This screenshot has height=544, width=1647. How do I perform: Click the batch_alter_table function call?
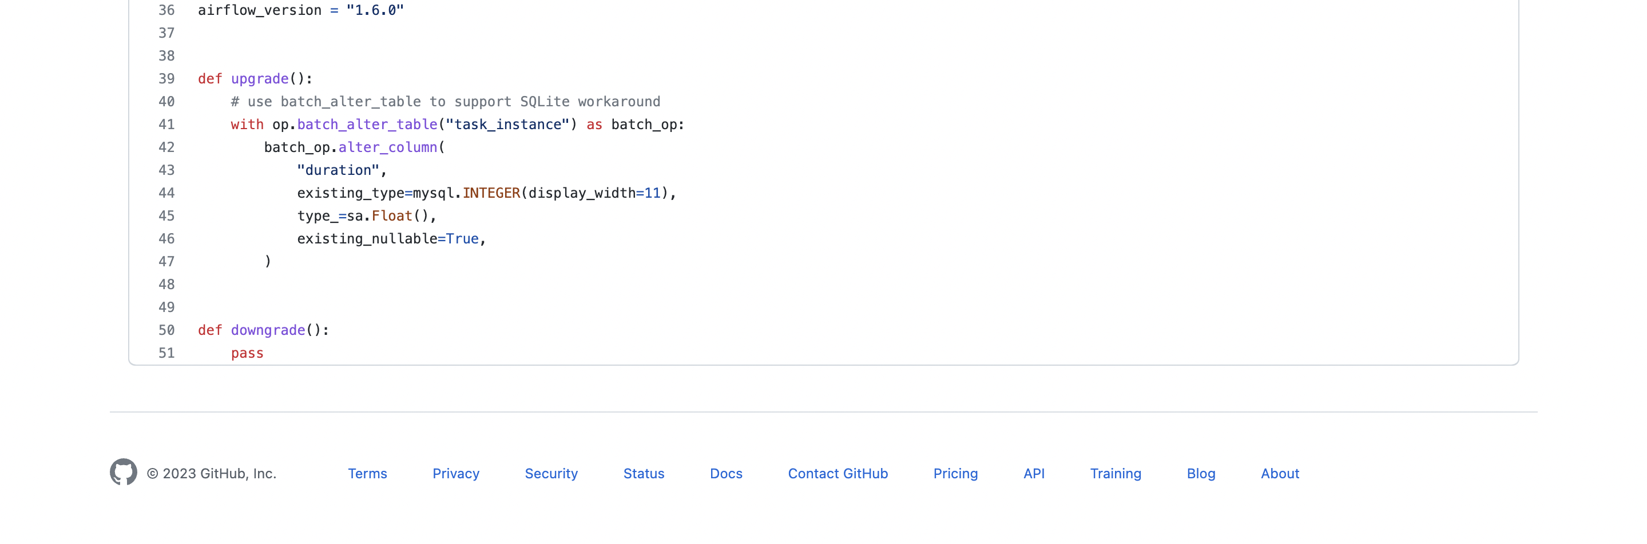[368, 125]
